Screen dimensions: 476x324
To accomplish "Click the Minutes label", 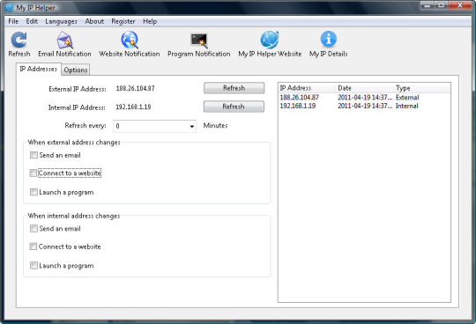I will click(216, 126).
